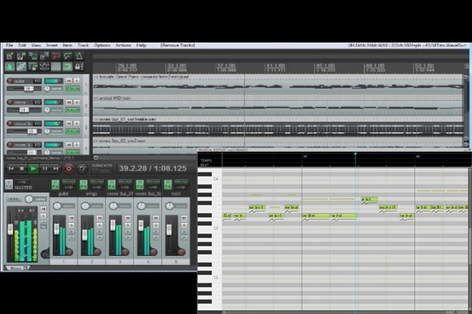
Task: Toggle the Repeat loop transport button
Action: click(82, 169)
